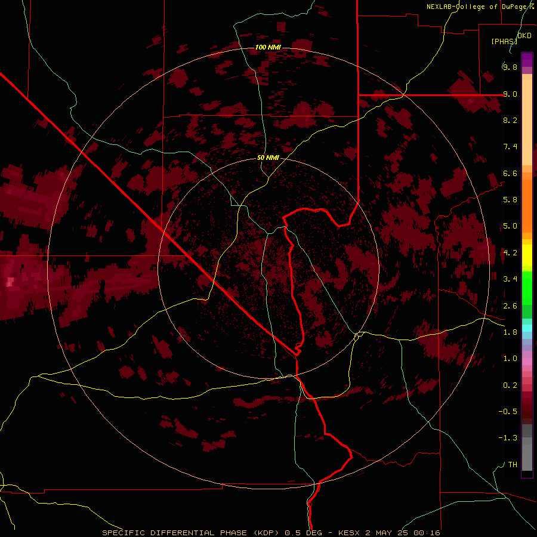Click the 2 MAY 25 date in the caption
537x537 pixels.
[x=387, y=533]
